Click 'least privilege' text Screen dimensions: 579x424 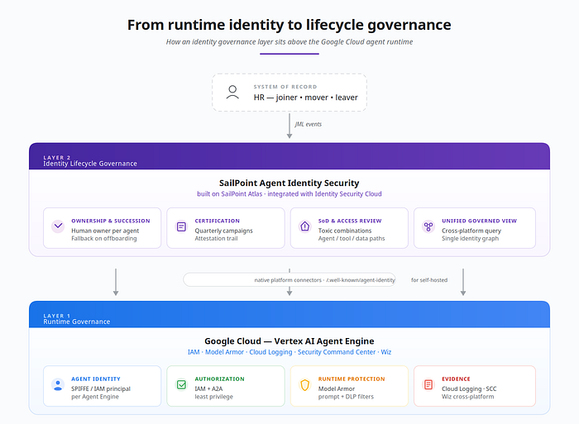click(213, 397)
